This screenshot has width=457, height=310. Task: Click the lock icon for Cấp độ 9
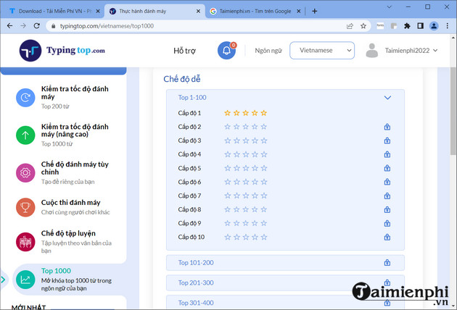pos(387,223)
